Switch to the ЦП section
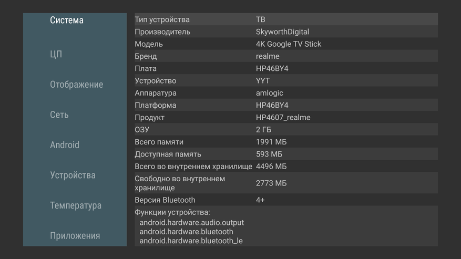 (56, 54)
